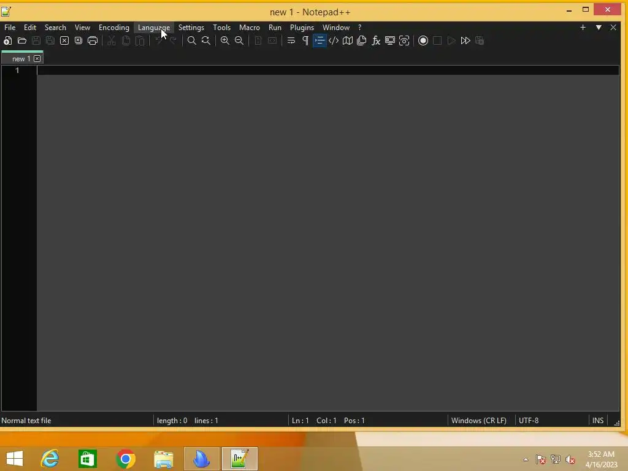628x471 pixels.
Task: Open the View menu
Action: point(83,27)
